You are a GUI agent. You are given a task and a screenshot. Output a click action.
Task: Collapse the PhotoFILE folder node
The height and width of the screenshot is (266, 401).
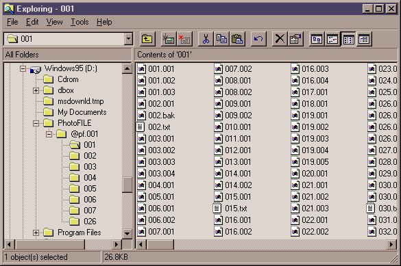[x=36, y=123]
